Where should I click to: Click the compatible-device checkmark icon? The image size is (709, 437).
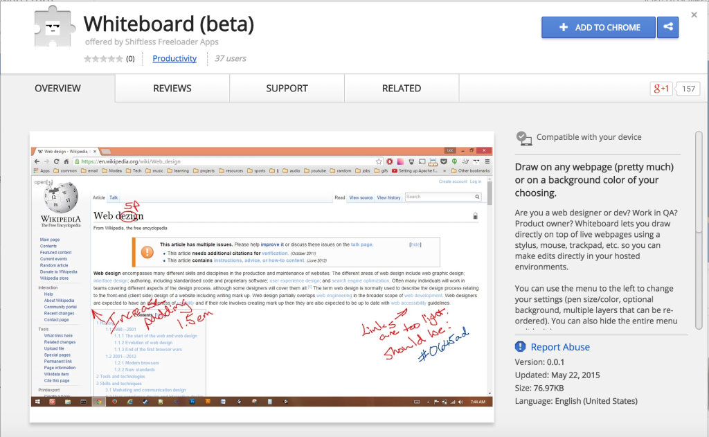(x=523, y=138)
